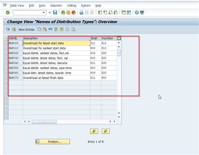Select the row selector for SAP050
Screen dimensions: 199x155
click(x=6, y=68)
